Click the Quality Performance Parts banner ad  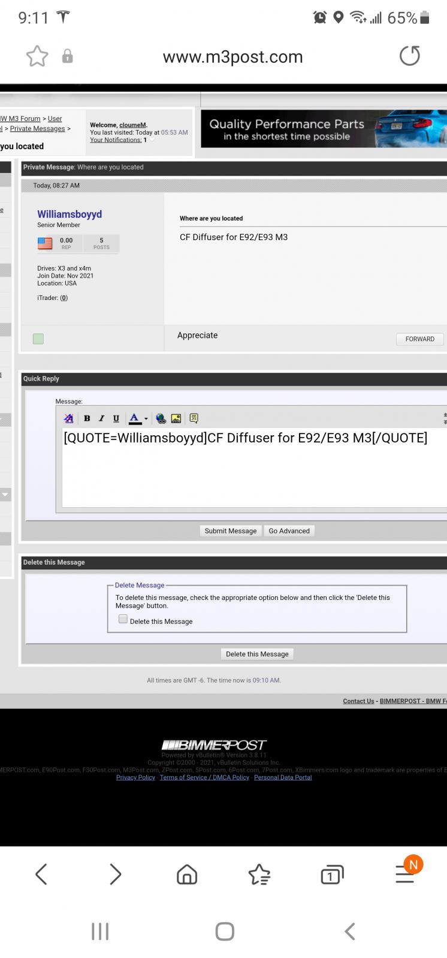324,128
